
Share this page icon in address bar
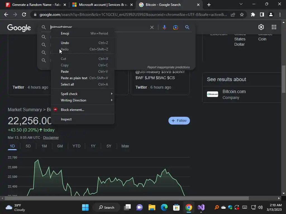click(x=233, y=14)
